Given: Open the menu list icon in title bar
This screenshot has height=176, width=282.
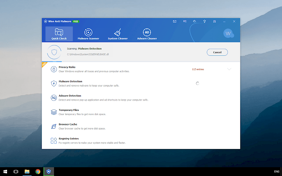Looking at the screenshot, I should point(214,21).
